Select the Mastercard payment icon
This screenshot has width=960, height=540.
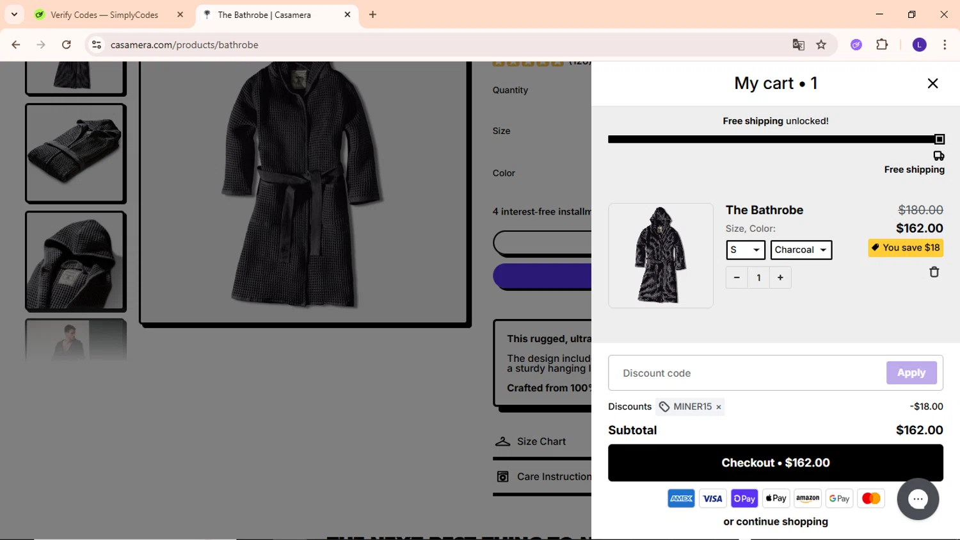coord(871,498)
